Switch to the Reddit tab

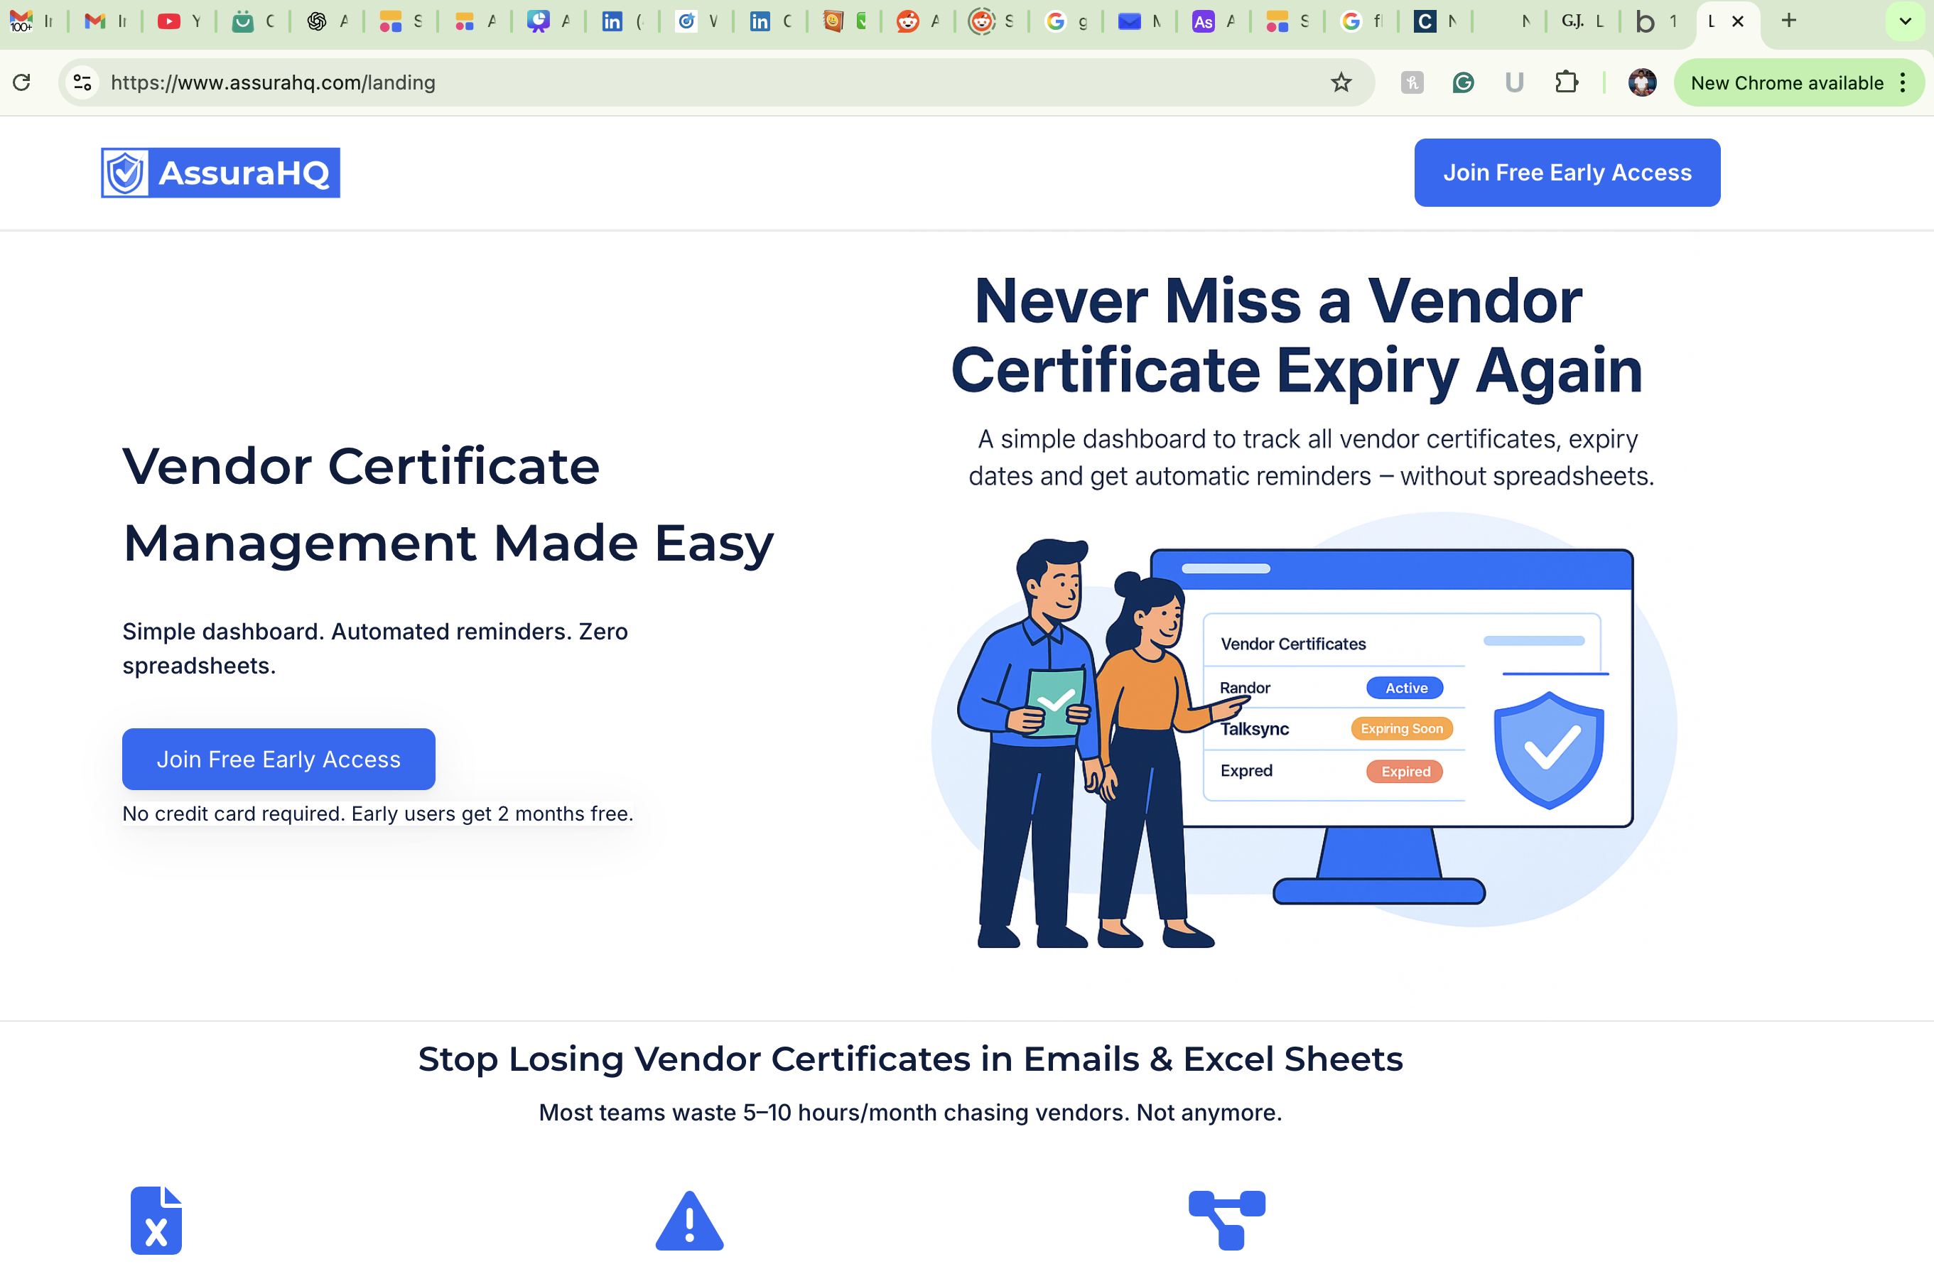pos(908,21)
